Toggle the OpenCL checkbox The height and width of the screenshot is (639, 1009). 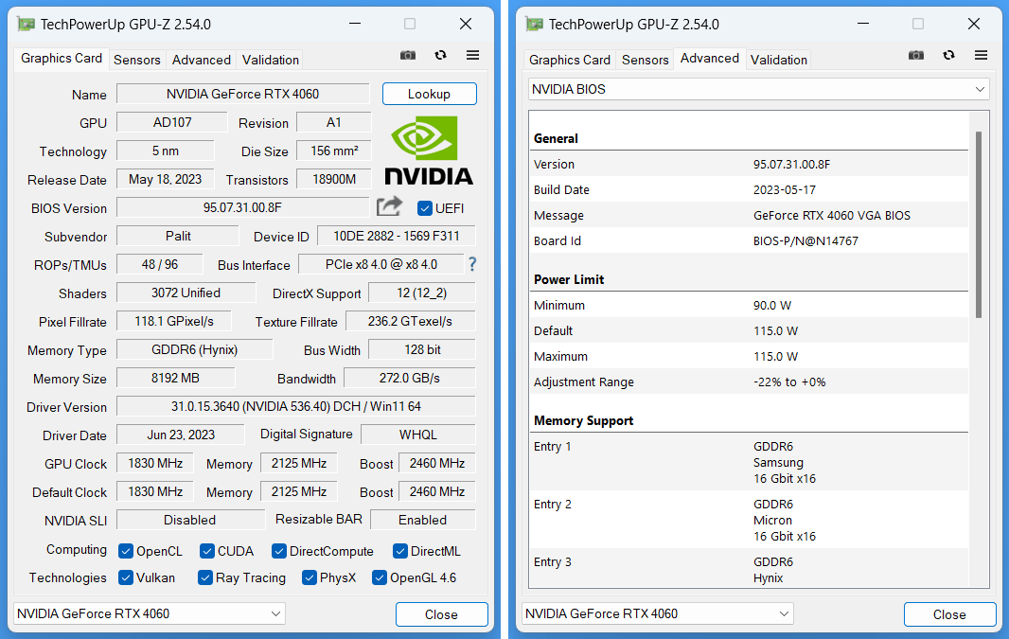click(126, 552)
